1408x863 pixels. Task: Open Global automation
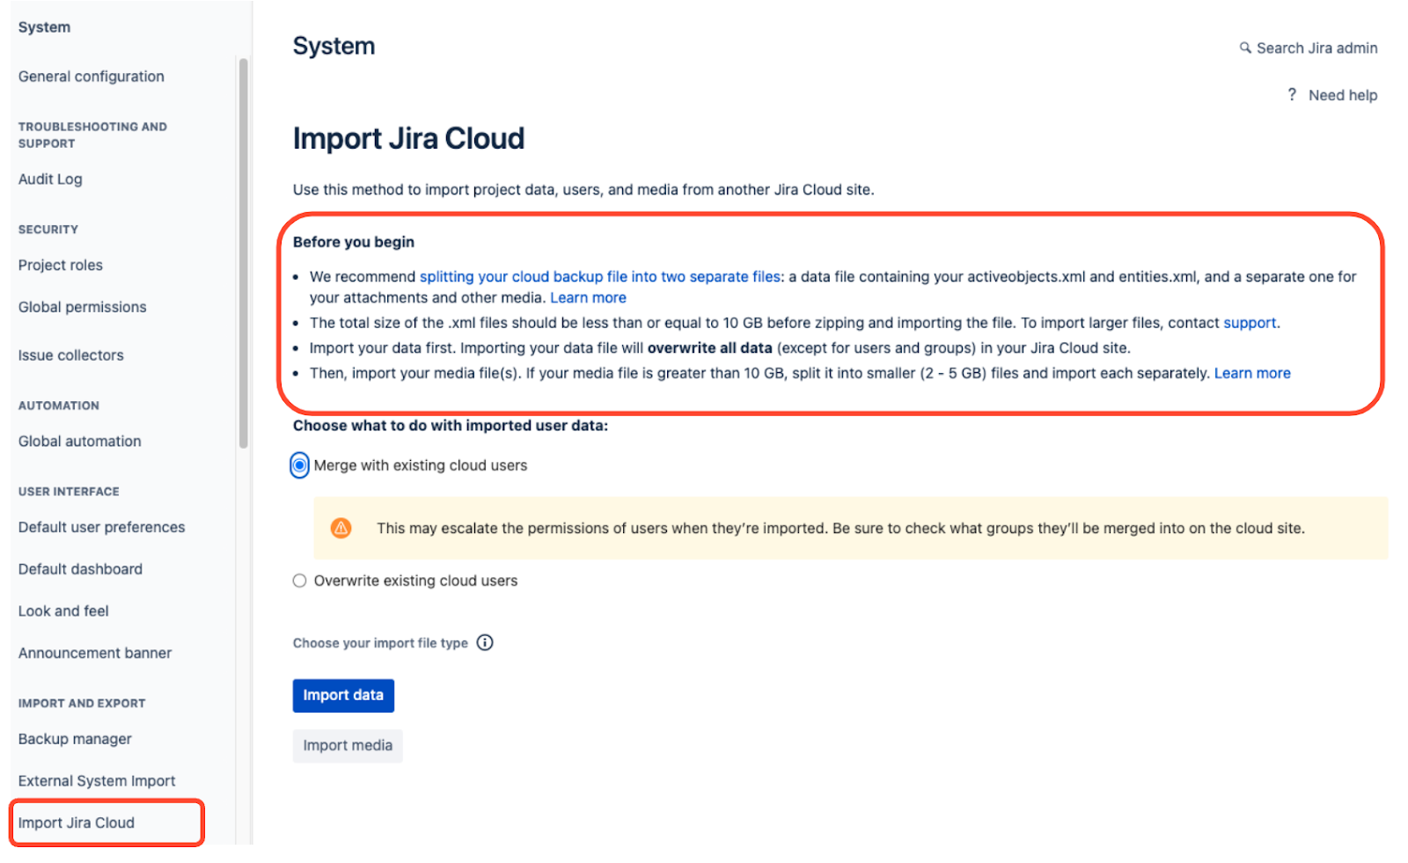(x=80, y=442)
